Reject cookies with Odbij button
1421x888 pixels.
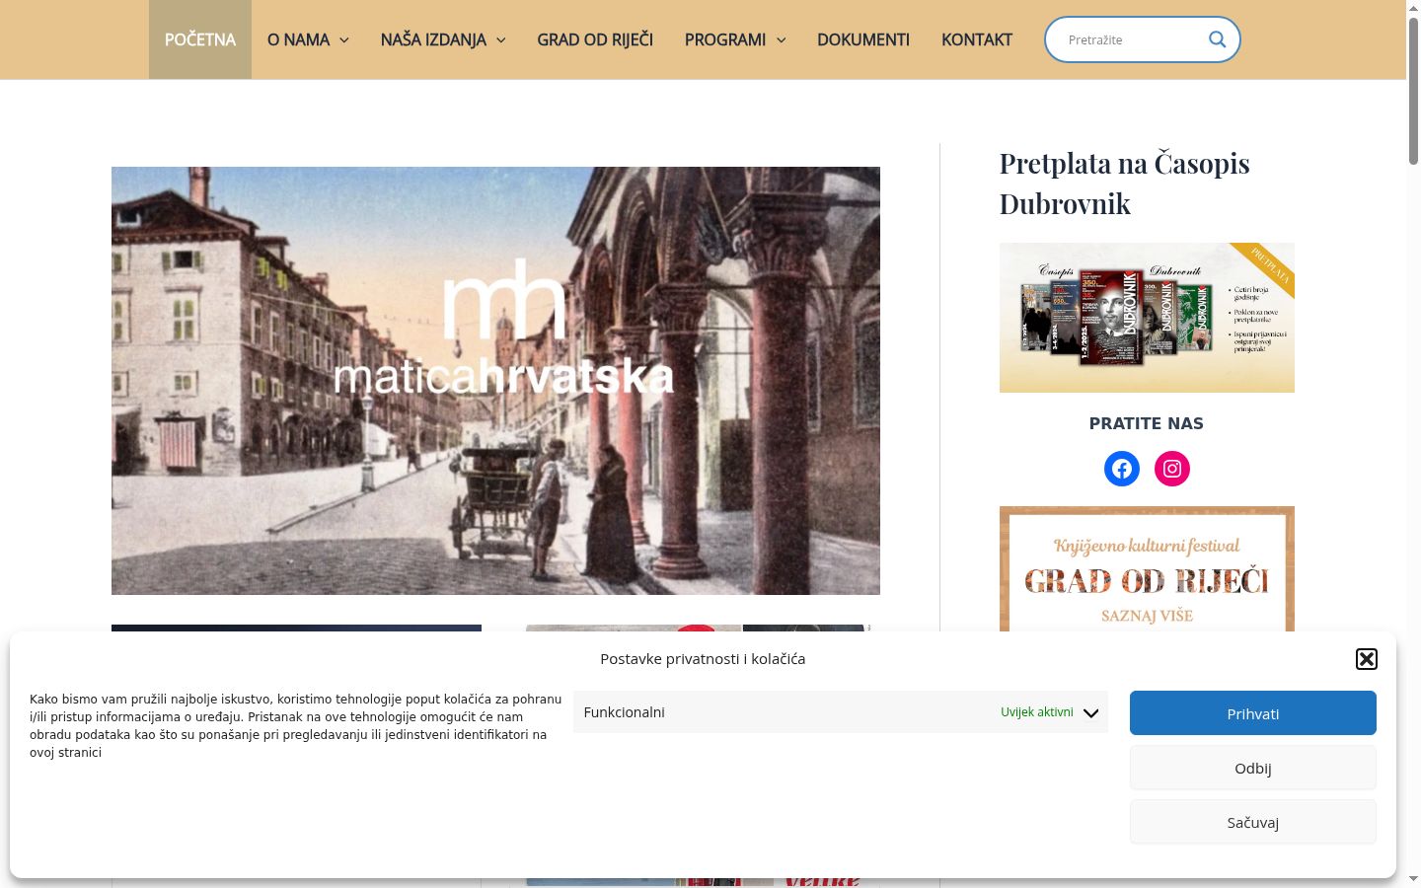tap(1253, 767)
